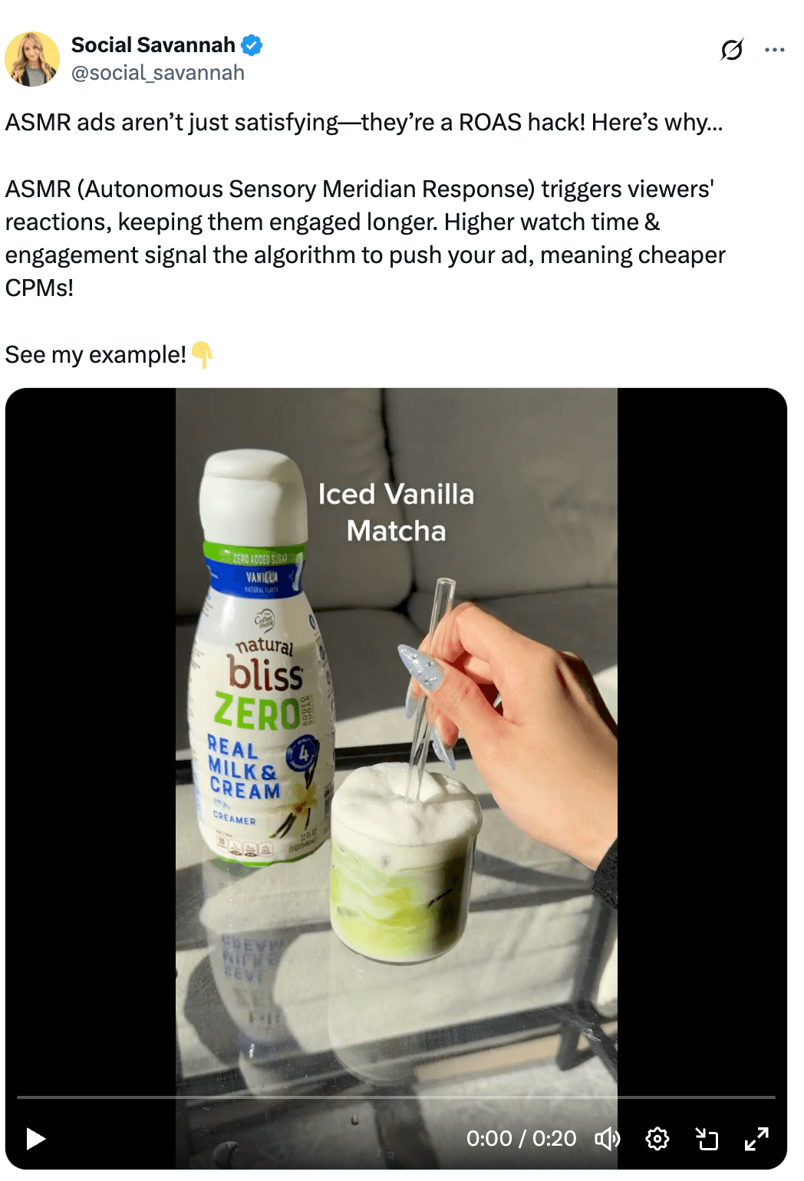
Task: Mute the video with the speaker icon
Action: coord(608,1139)
